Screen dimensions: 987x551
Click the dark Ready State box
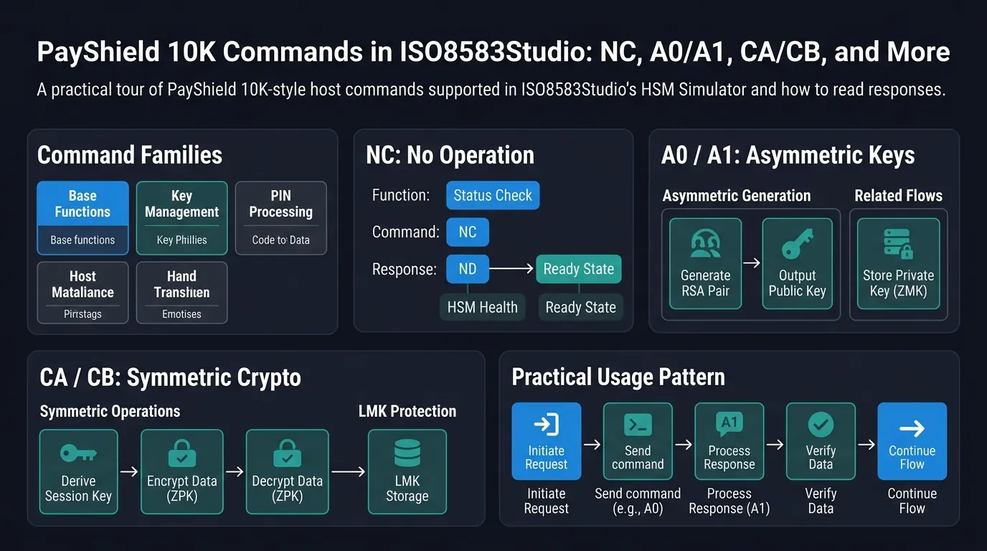581,307
